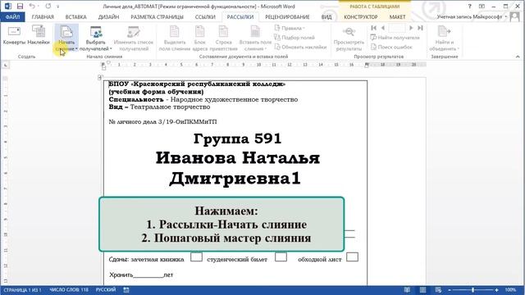Check the обходной лист box
Viewport: 525px width, 295px height.
click(352, 256)
